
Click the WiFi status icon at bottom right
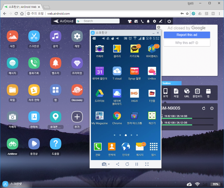(x=197, y=184)
